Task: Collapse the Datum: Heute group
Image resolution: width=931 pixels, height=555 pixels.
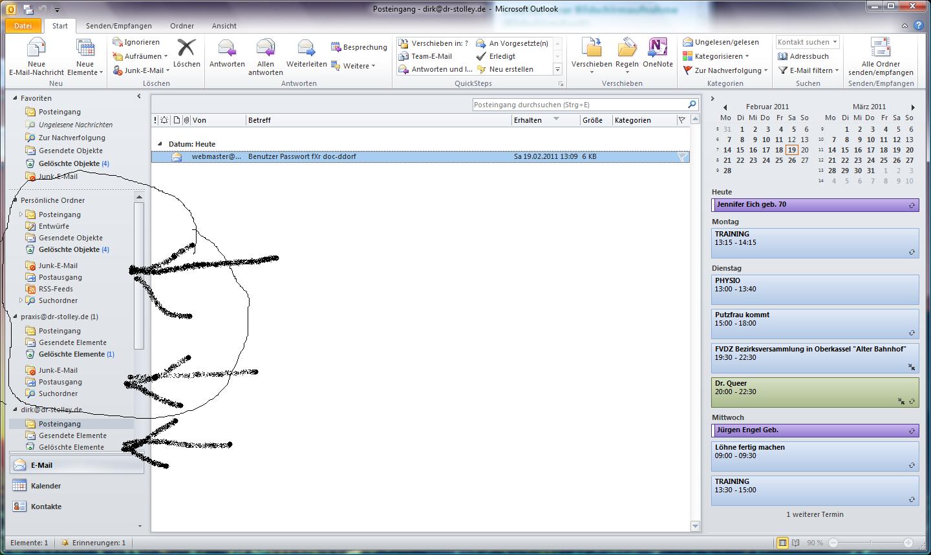Action: [160, 144]
